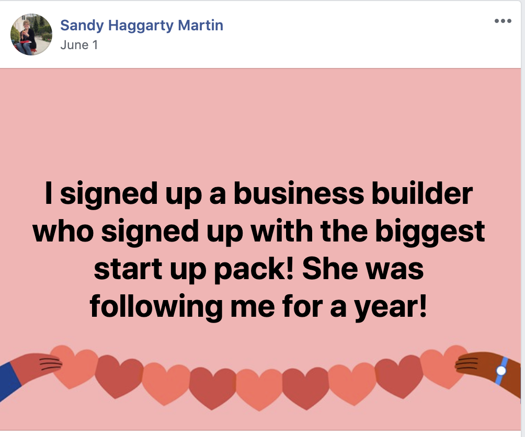Screen dimensions: 525x437
Task: Click the line "following me for a year!"
Action: (258, 306)
